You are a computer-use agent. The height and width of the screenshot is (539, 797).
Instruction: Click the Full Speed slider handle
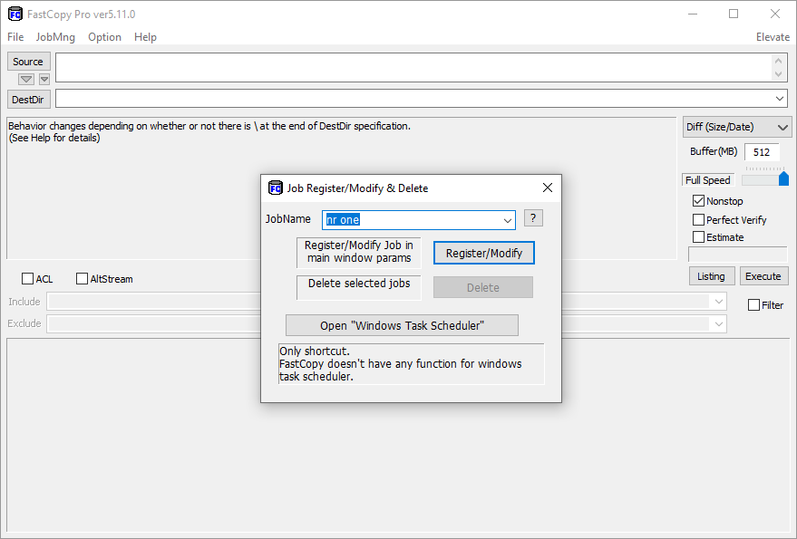(x=783, y=178)
